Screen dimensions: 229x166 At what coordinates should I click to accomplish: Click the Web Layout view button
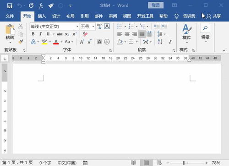tap(159, 163)
